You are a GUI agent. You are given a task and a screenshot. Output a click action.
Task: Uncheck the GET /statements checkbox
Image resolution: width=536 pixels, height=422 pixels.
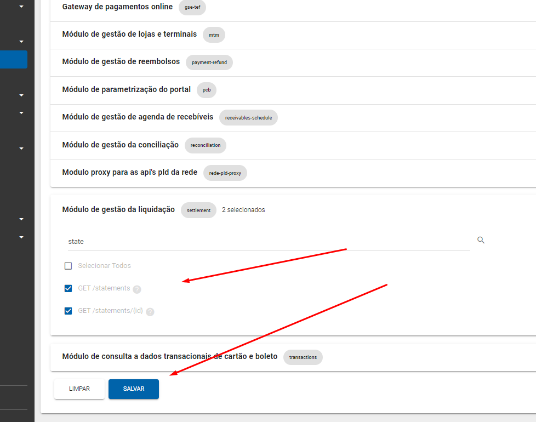69,288
